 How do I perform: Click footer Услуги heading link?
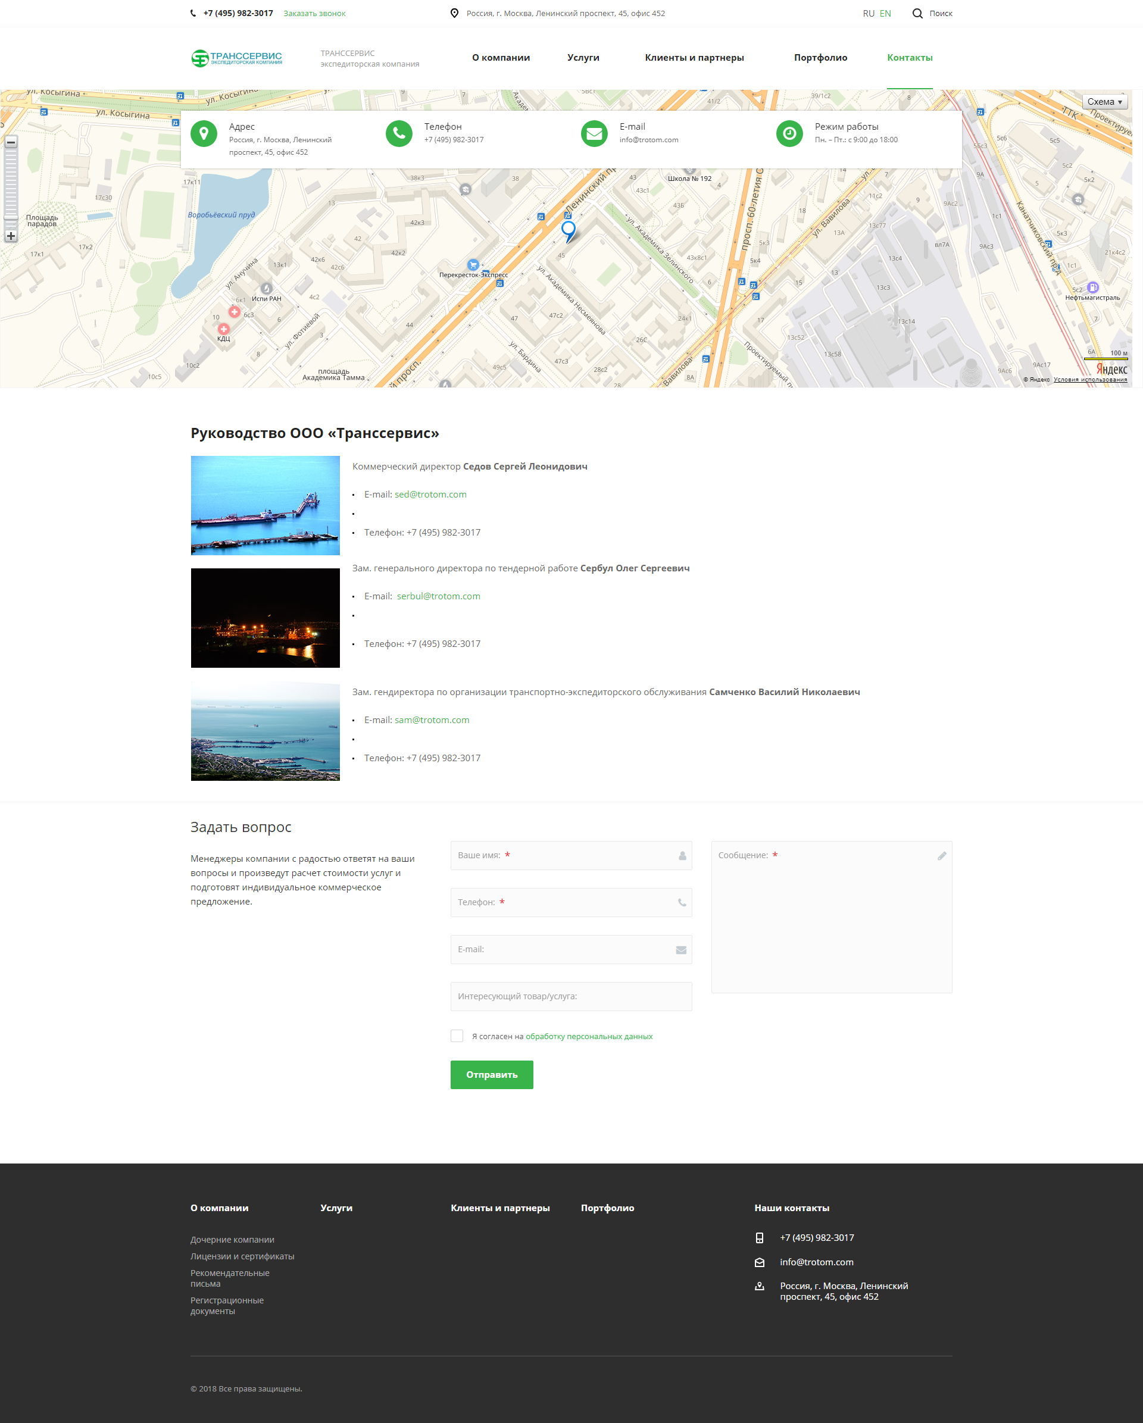pyautogui.click(x=336, y=1208)
